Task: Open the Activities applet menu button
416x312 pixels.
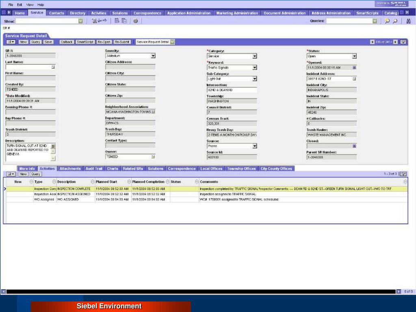Action: [x=11, y=174]
